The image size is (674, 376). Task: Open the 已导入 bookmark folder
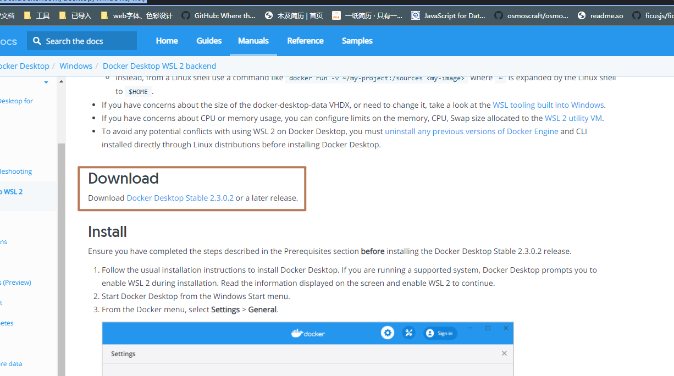pyautogui.click(x=75, y=15)
